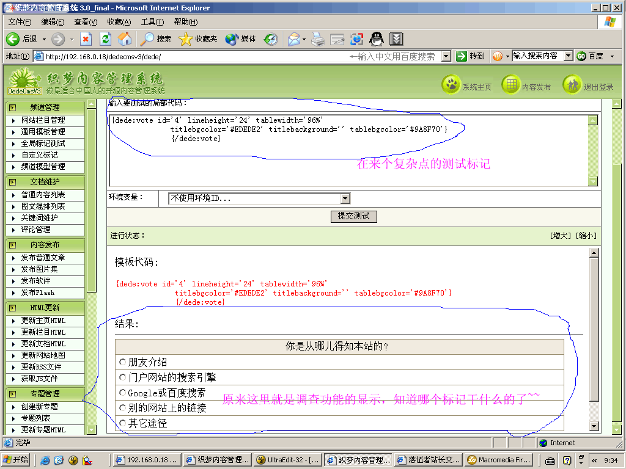Click the 退出登录 icon

572,85
